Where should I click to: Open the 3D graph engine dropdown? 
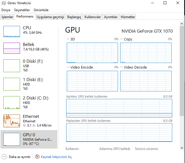(x=68, y=39)
